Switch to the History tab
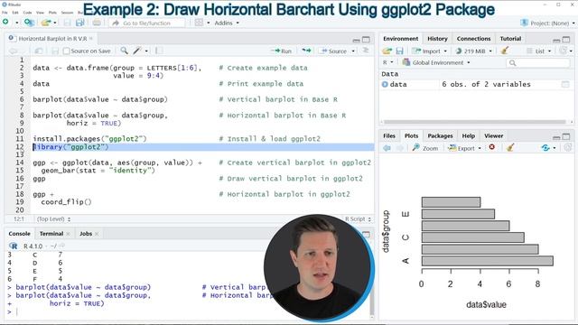 (437, 39)
